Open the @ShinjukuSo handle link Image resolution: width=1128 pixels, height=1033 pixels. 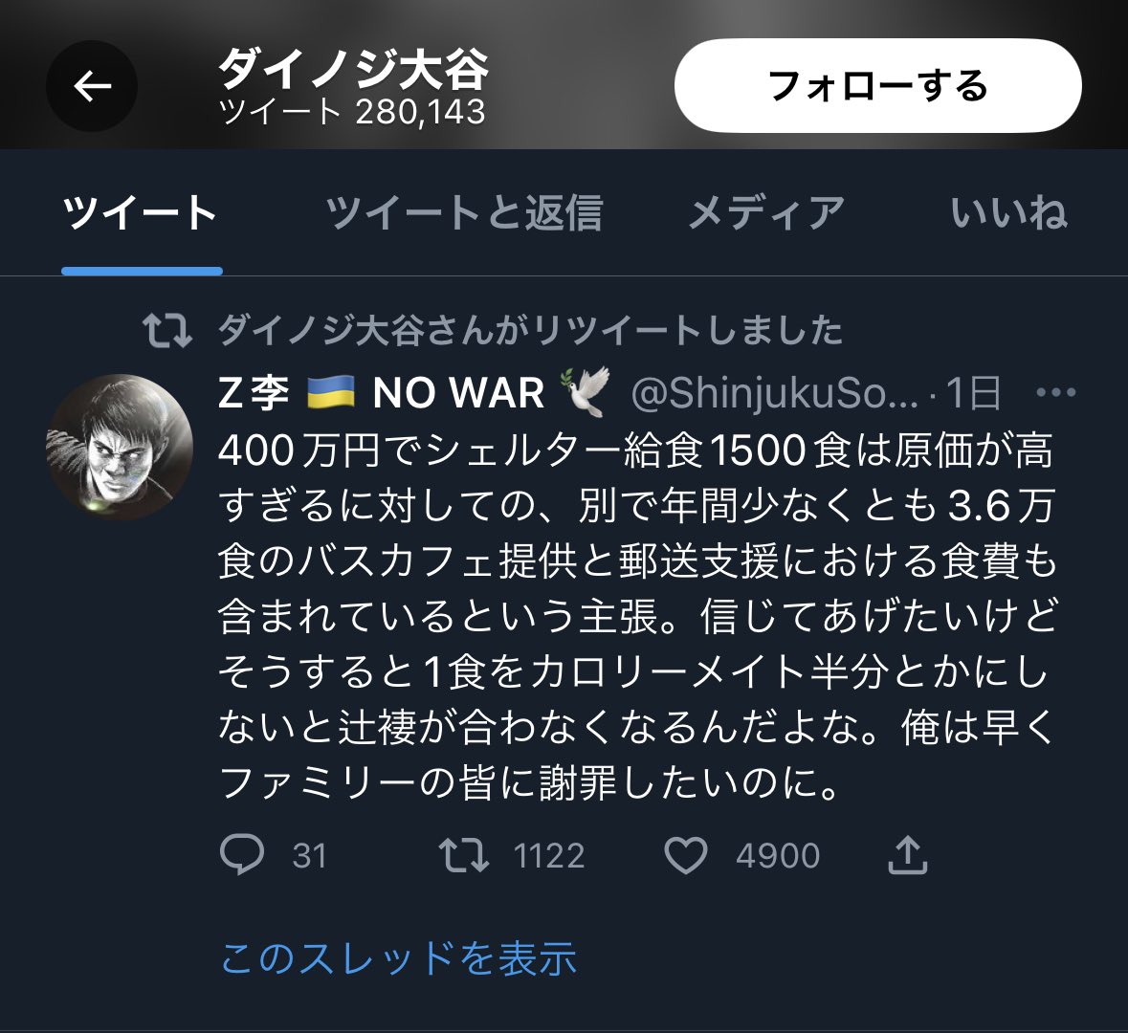pos(774,393)
